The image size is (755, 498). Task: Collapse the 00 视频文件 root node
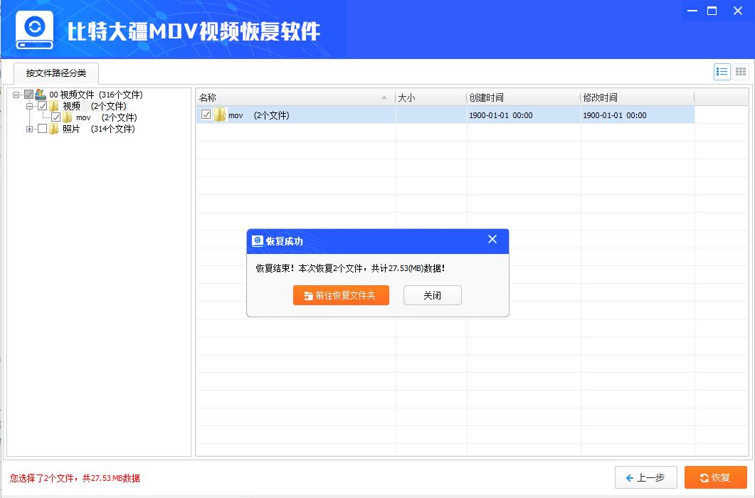click(16, 95)
